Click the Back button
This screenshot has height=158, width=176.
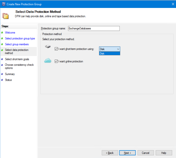point(110,153)
